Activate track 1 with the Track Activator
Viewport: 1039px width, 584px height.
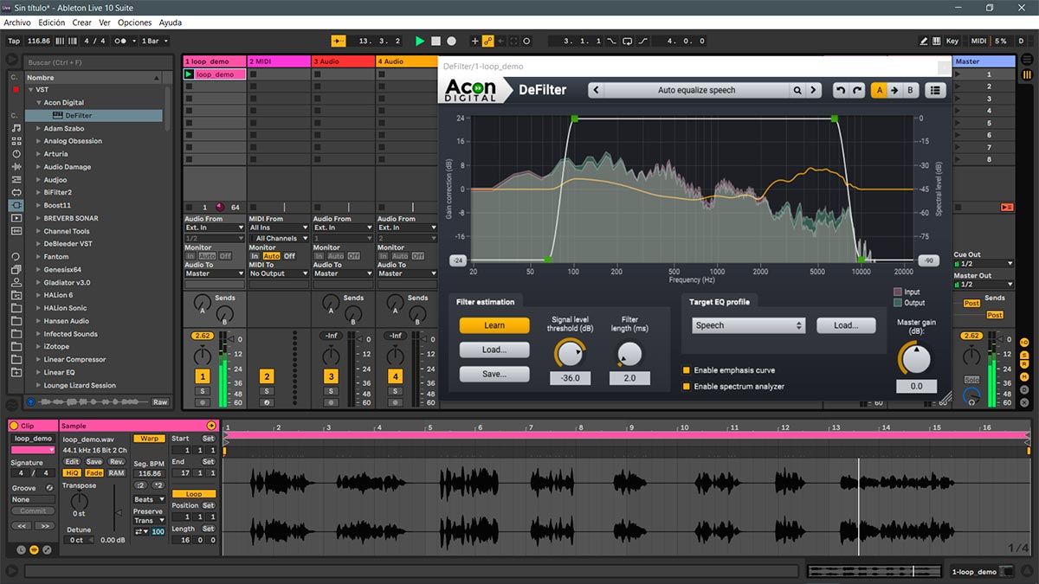click(202, 376)
